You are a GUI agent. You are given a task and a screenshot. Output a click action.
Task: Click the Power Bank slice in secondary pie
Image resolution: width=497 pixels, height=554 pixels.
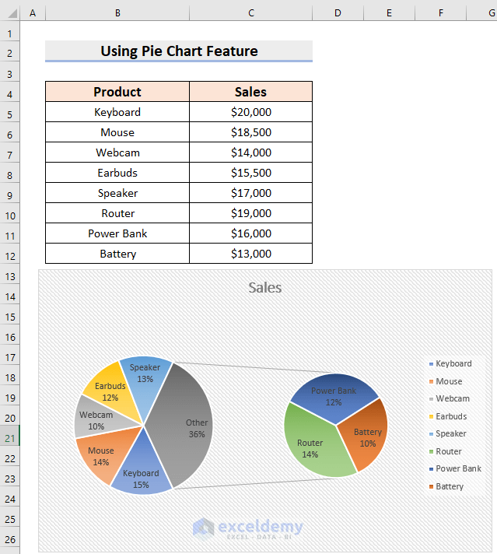click(x=333, y=394)
